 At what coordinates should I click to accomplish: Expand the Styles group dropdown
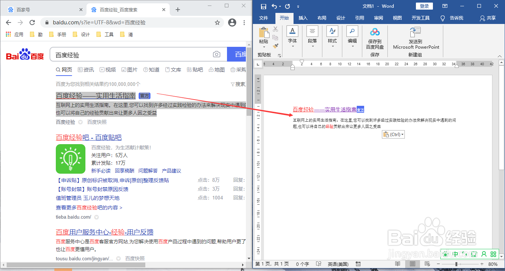[332, 46]
